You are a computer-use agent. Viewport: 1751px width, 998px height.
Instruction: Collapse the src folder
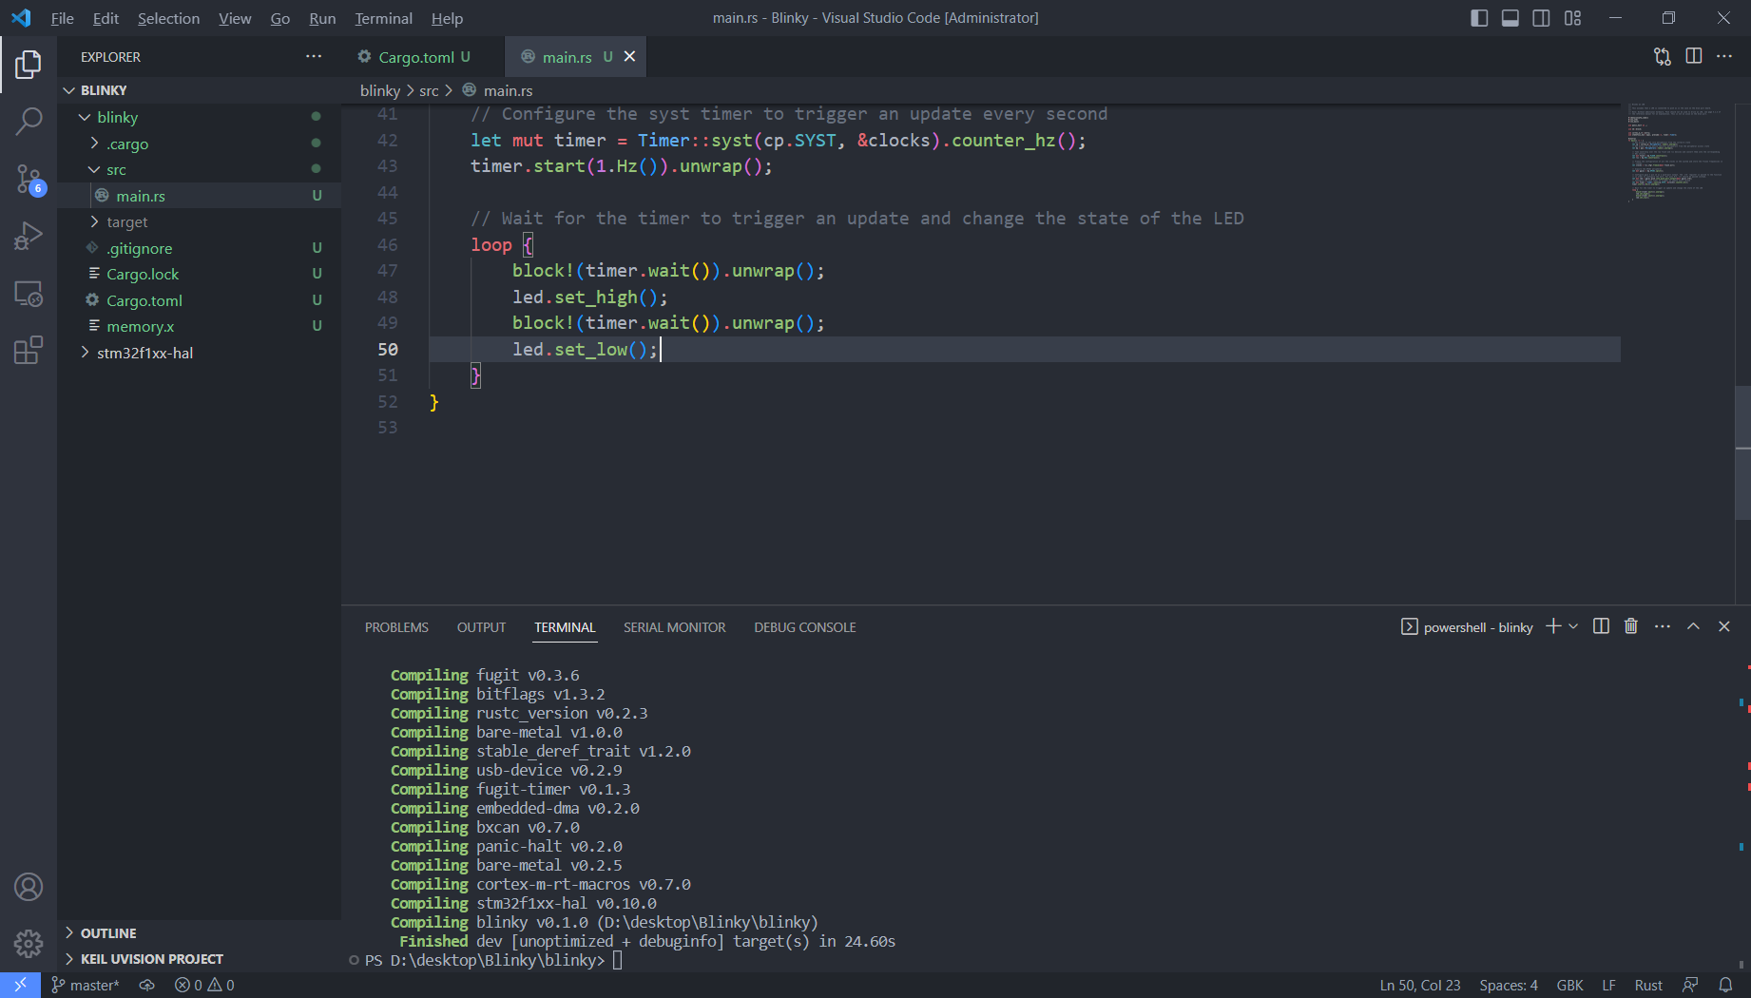coord(117,169)
